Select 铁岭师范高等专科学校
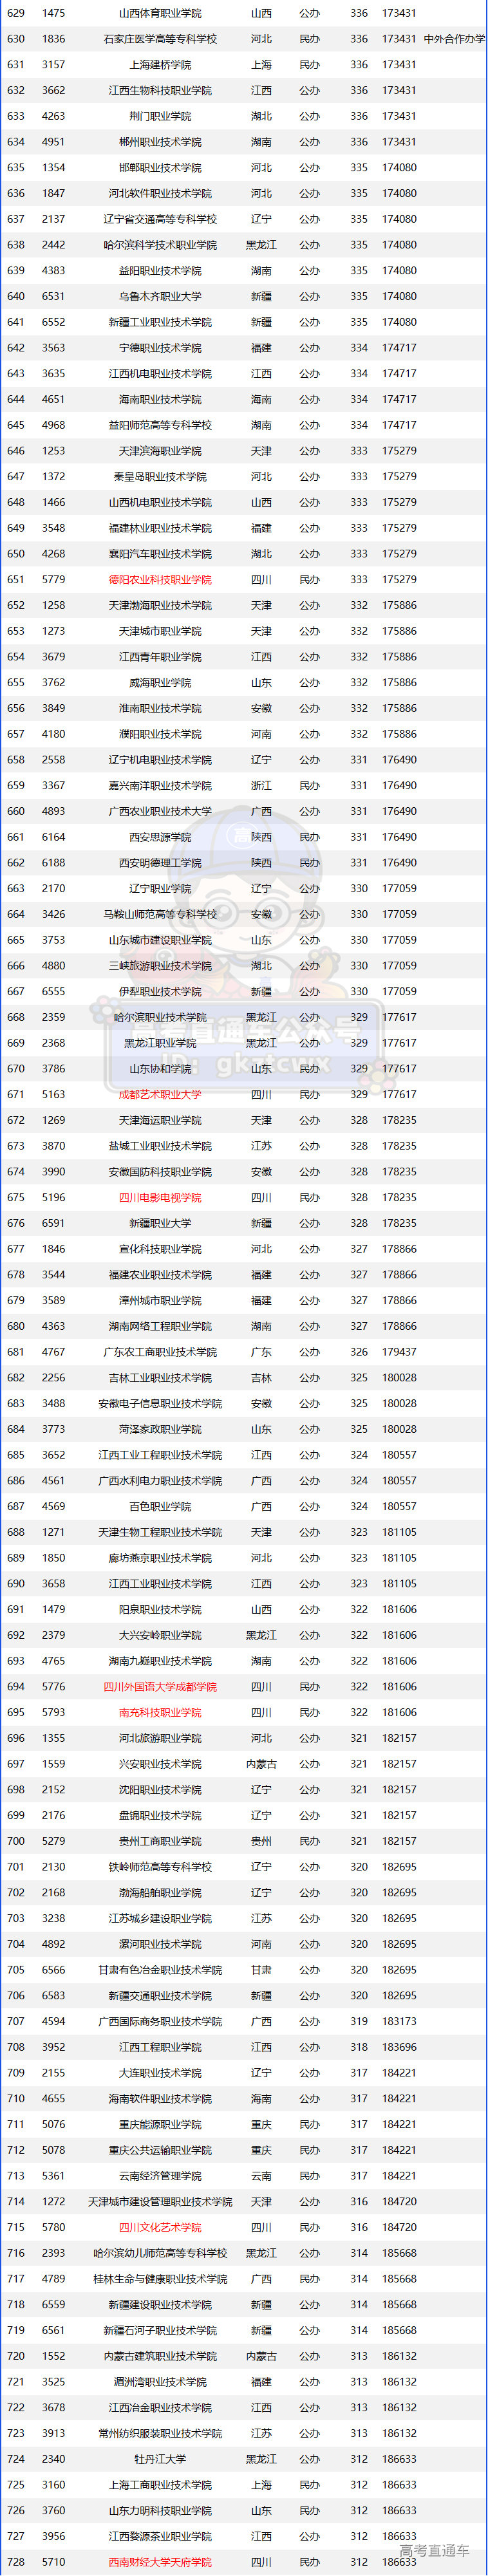 [160, 1867]
